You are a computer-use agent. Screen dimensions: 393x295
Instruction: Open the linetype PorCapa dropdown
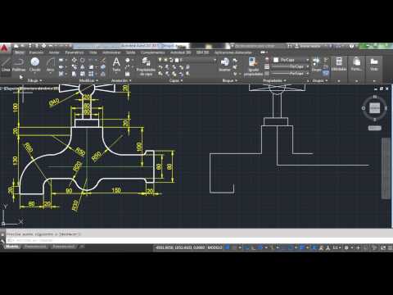(291, 74)
